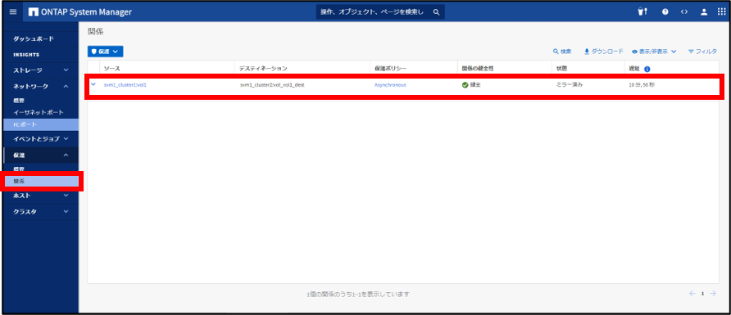Screen dimensions: 731x315
Task: Open the 保護 dropdown button
Action: [106, 52]
